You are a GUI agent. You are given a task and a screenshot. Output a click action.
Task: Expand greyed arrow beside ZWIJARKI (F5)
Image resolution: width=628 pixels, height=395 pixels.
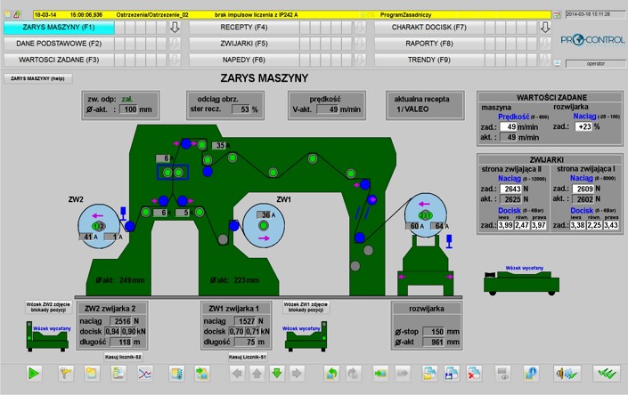tap(360, 44)
